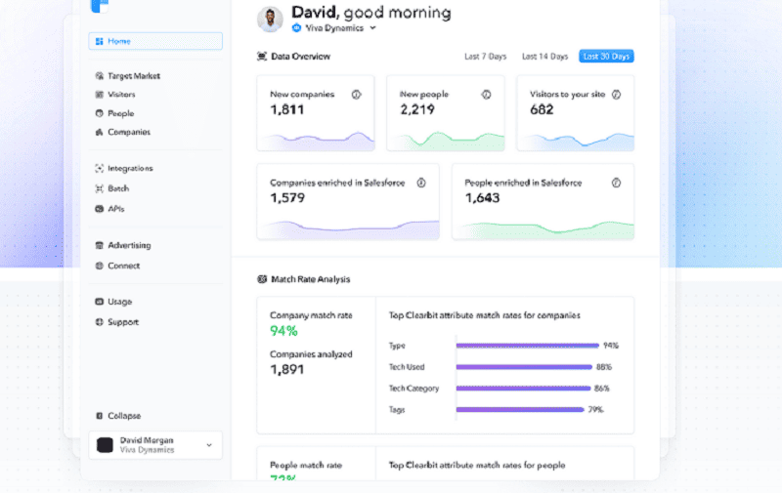This screenshot has height=493, width=782.
Task: Click the Tags match rate bar
Action: pos(520,410)
